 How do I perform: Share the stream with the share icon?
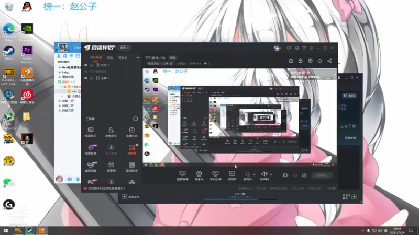pos(329,61)
